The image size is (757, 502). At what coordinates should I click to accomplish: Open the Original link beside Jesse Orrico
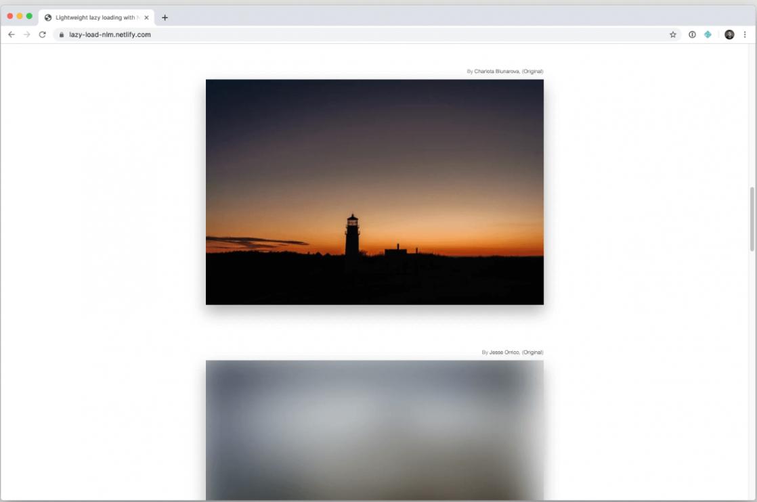click(532, 352)
